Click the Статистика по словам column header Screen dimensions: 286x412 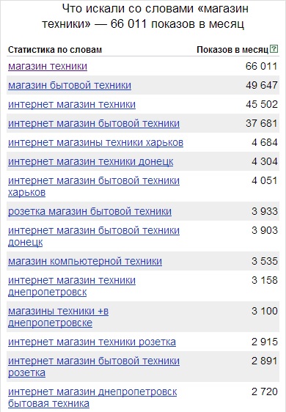click(x=55, y=50)
